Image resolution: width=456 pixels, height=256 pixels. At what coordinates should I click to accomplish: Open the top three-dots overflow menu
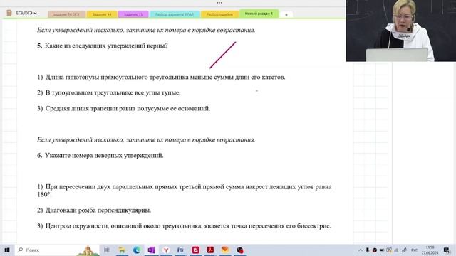coord(219,3)
